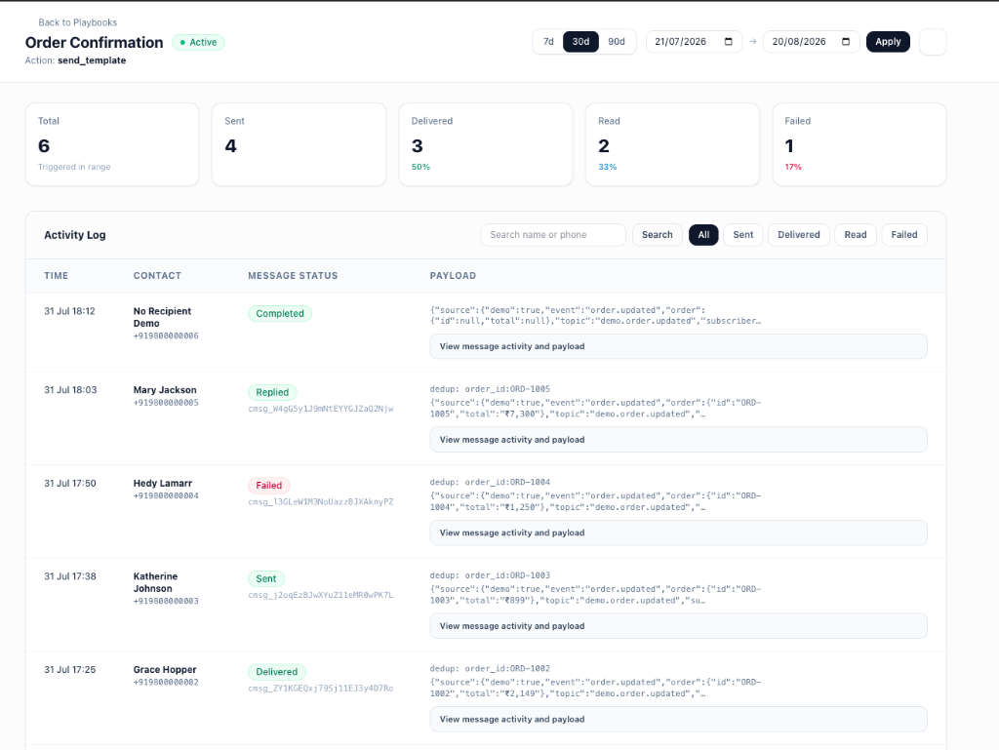Click the Active status badge

click(198, 43)
